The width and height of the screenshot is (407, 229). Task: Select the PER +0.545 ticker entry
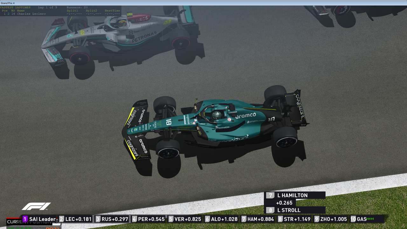[x=148, y=219]
